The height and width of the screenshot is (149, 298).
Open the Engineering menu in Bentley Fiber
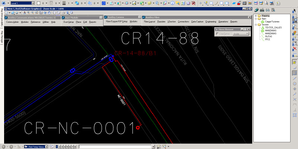(210, 22)
